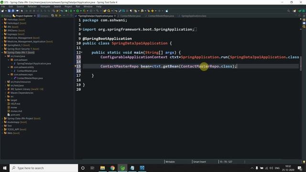Screen dimensions: 306x172
Task: Toggle Show Whitespace Characters pilcrow icon
Action: tap(131, 11)
